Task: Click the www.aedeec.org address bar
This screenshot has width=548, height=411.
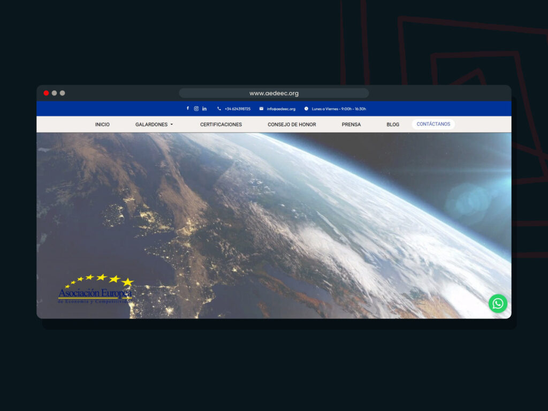Action: 274,93
